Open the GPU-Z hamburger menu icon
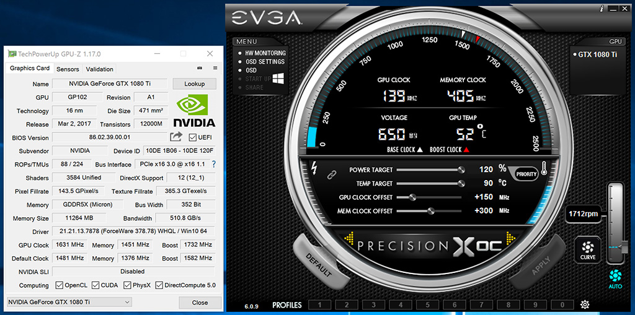 (215, 68)
